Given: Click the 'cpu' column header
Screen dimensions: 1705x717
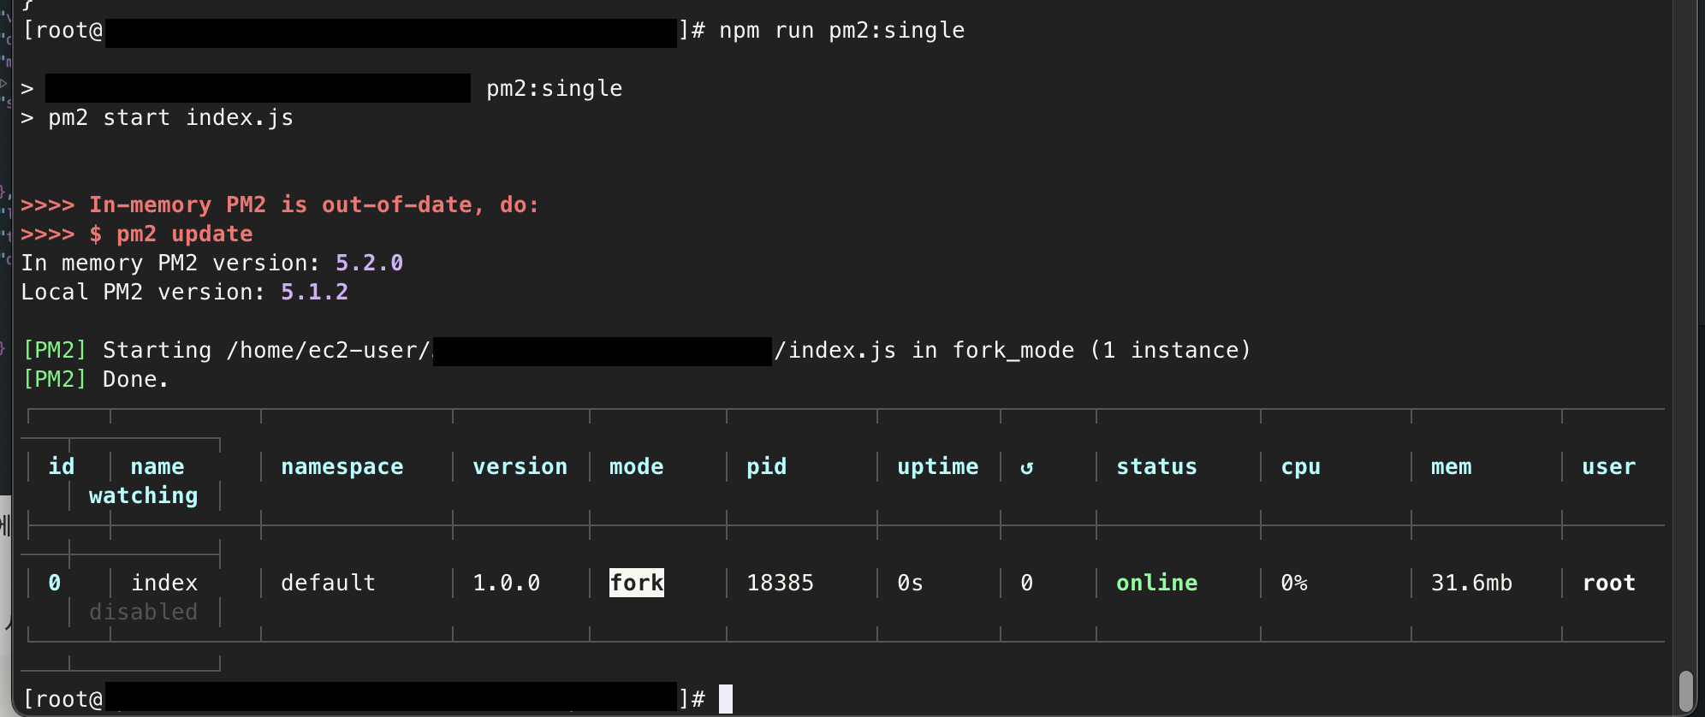Looking at the screenshot, I should pyautogui.click(x=1300, y=466).
